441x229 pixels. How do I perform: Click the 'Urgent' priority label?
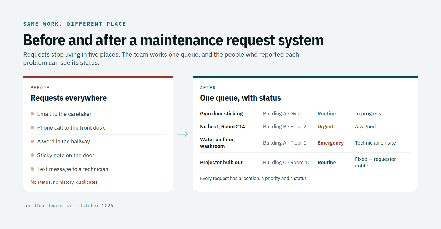tap(326, 127)
